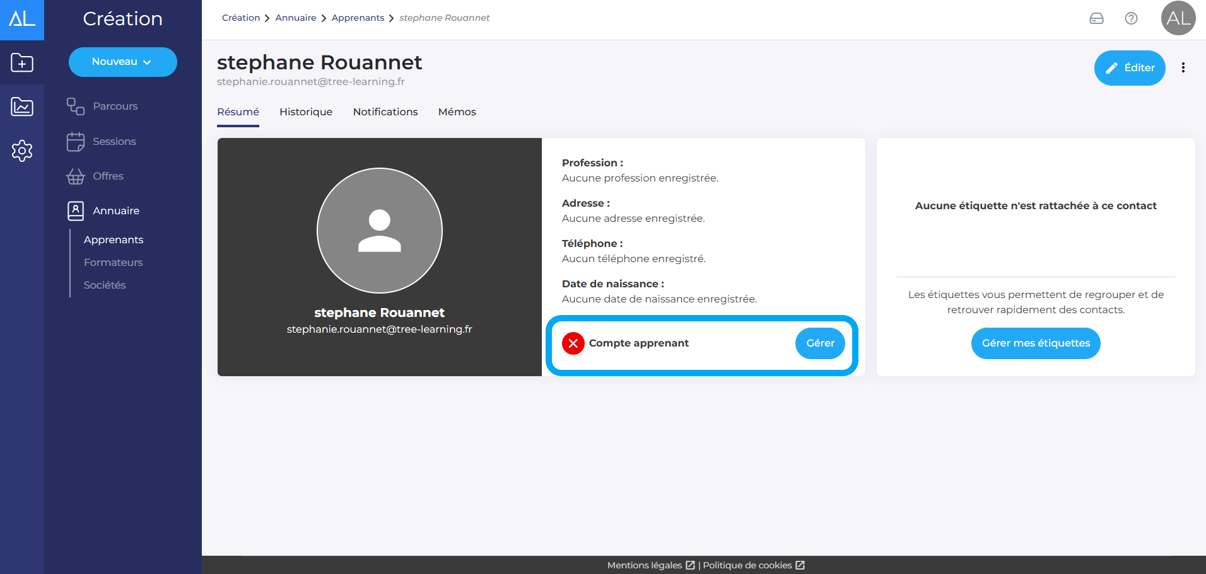Image resolution: width=1206 pixels, height=574 pixels.
Task: Click the AL logo in top-left corner
Action: [22, 19]
